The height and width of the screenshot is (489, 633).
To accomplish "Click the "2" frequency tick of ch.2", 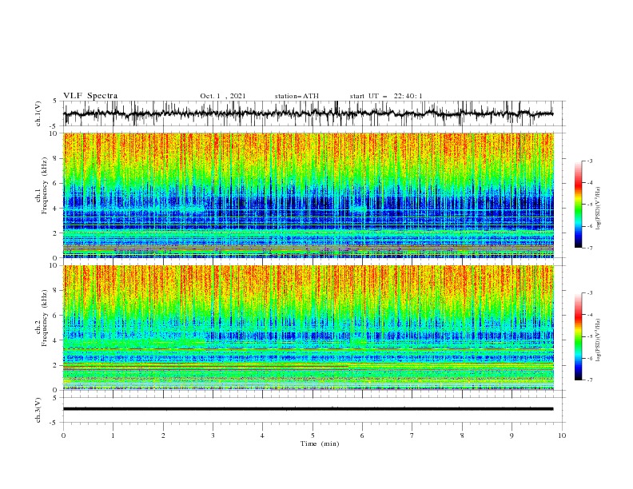I will (x=56, y=365).
